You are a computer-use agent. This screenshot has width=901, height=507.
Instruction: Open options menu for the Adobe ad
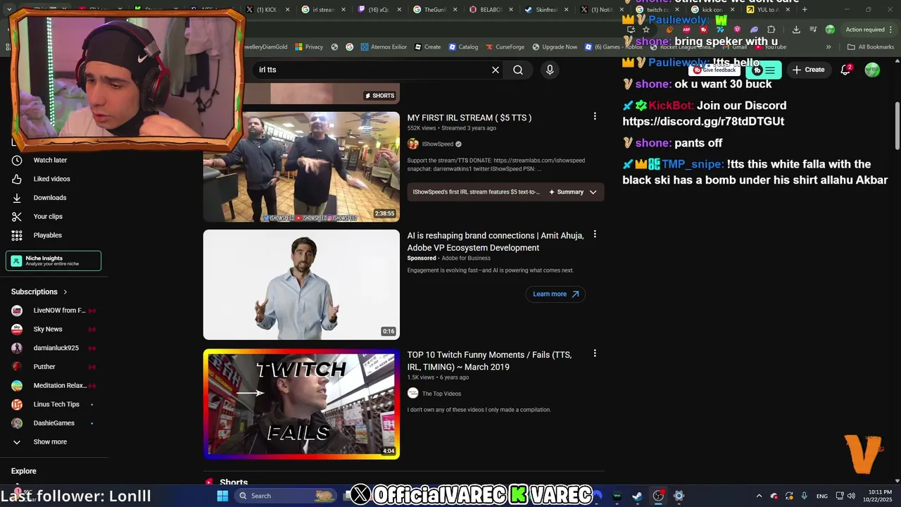[x=595, y=234]
